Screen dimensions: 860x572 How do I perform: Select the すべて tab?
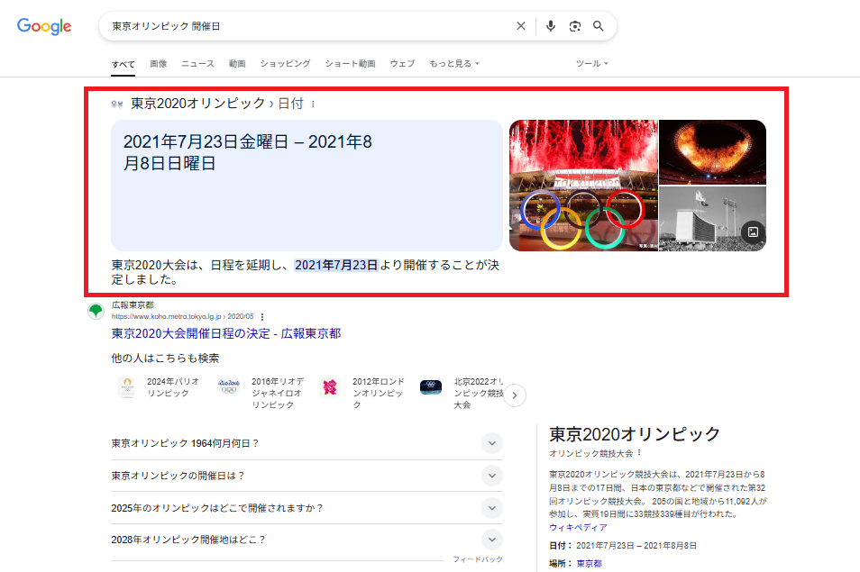click(x=123, y=64)
